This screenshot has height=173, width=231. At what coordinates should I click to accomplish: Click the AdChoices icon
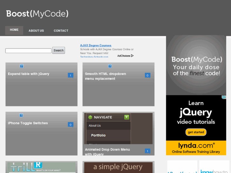pos(132,56)
